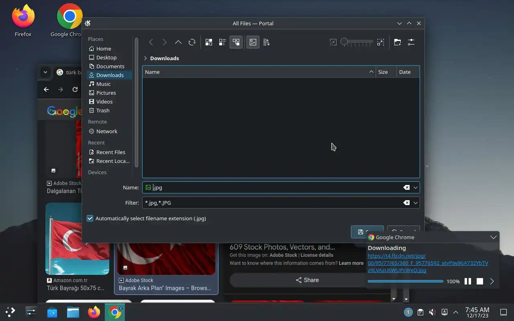The height and width of the screenshot is (321, 514).
Task: Open Pictures in Places sidebar
Action: [109, 93]
